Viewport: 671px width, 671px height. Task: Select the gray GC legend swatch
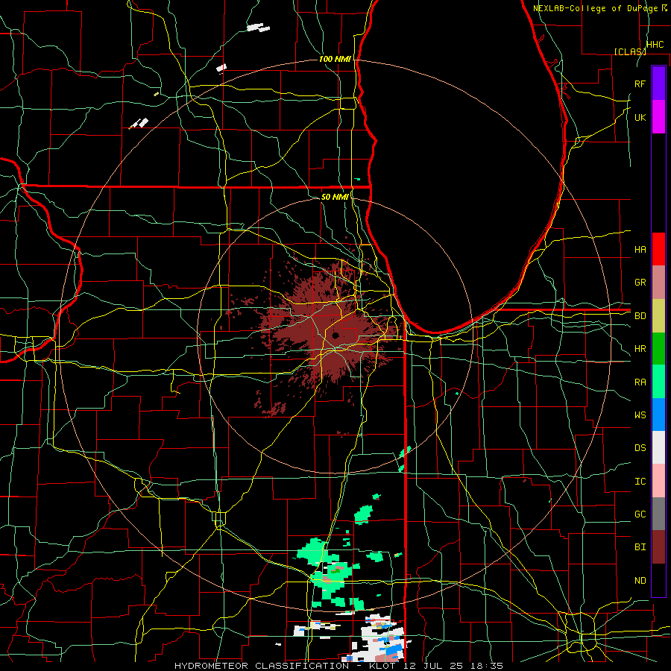(658, 514)
